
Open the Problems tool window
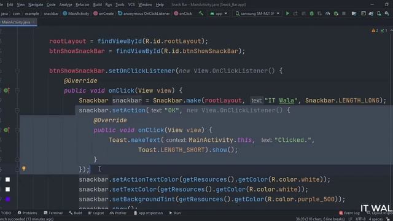pyautogui.click(x=27, y=213)
